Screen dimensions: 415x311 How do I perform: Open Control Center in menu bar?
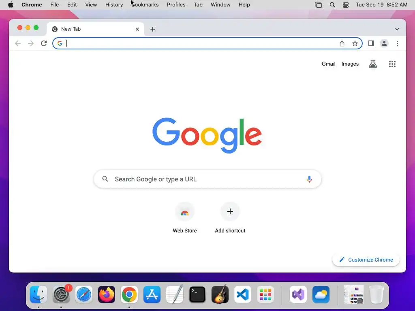coord(346,5)
